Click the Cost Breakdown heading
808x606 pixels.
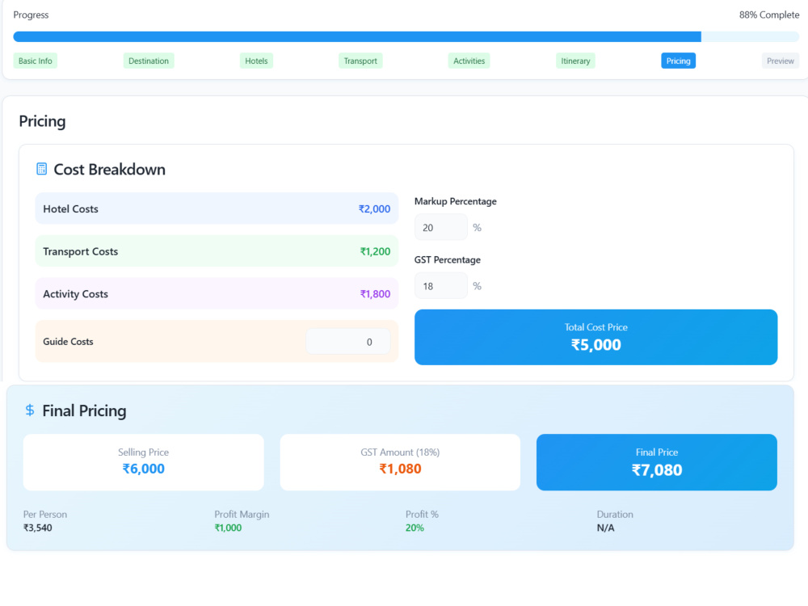pyautogui.click(x=109, y=169)
